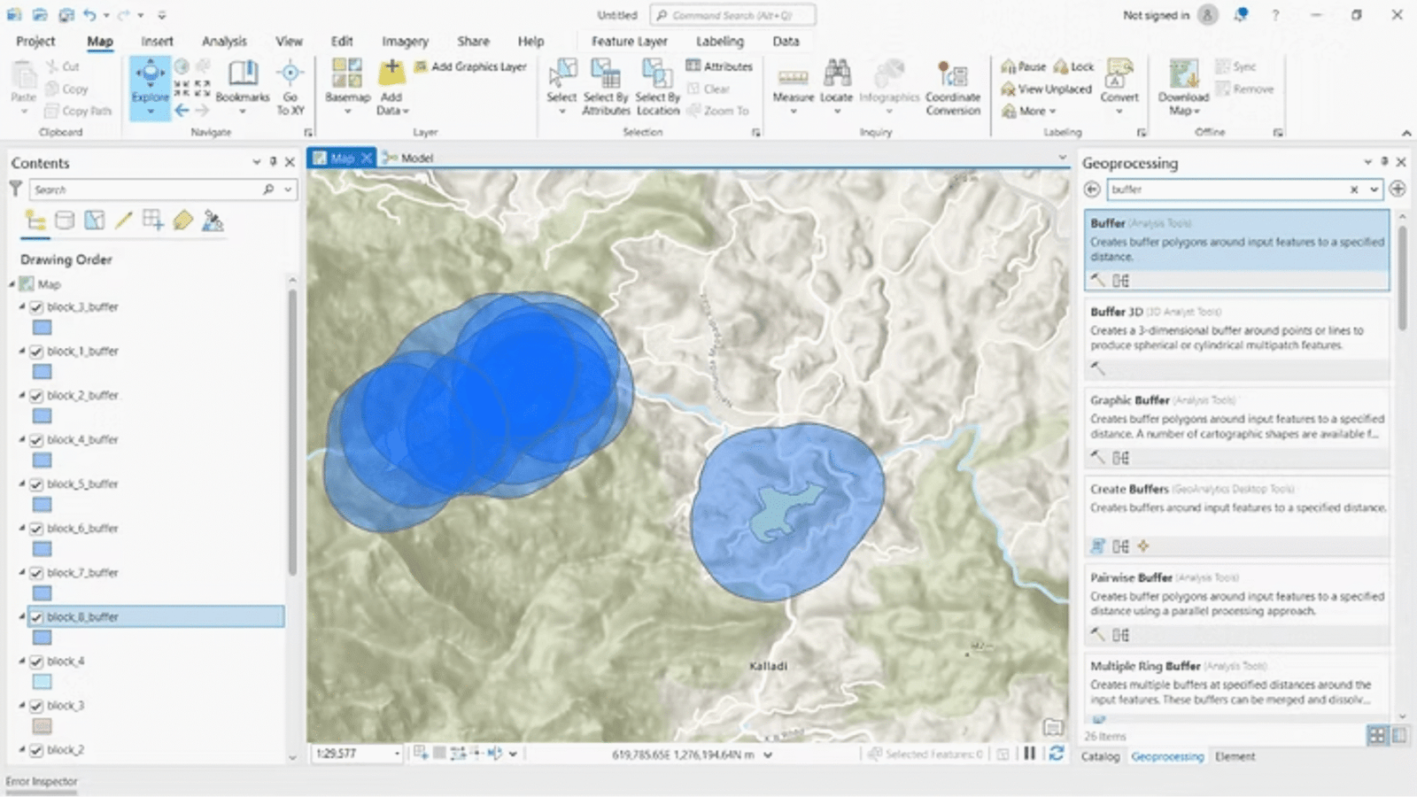Click the filter icon in the Contents panel
This screenshot has width=1417, height=797.
pos(15,189)
